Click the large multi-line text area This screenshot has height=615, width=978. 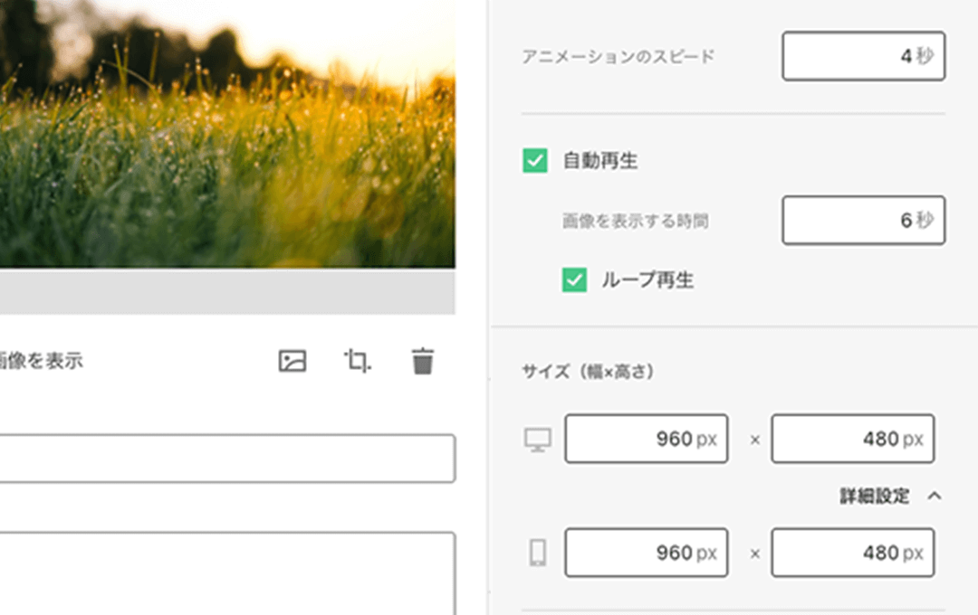(226, 572)
